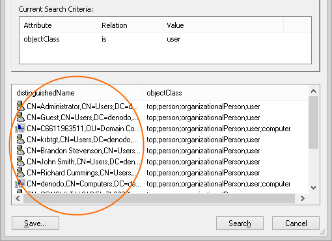Image resolution: width=332 pixels, height=241 pixels.
Task: Click the Brandon Stevenson user icon
Action: click(20, 151)
